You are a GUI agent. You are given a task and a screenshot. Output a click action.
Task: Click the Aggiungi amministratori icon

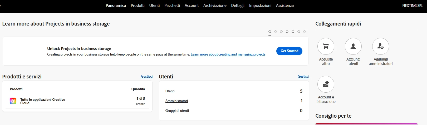(x=381, y=46)
